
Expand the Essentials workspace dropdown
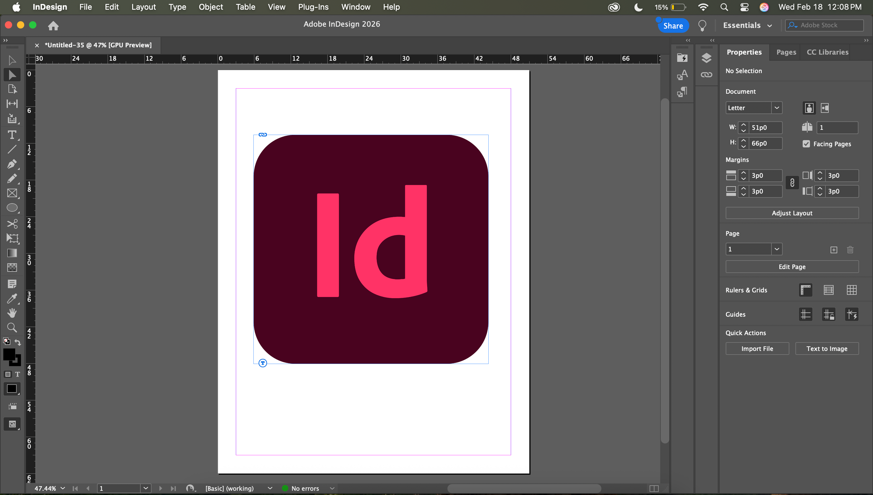[x=747, y=25]
